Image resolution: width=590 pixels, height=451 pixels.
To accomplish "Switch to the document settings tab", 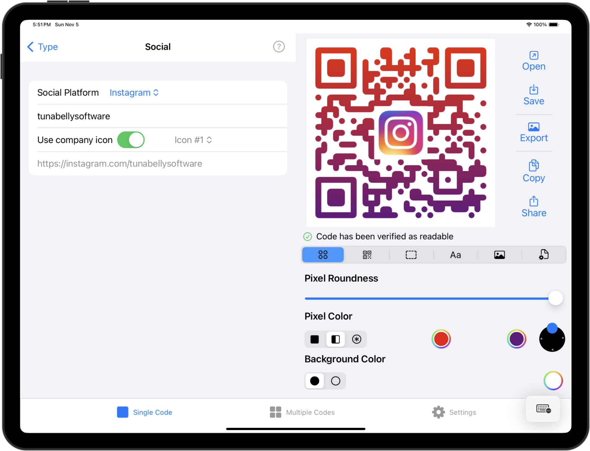I will click(544, 255).
